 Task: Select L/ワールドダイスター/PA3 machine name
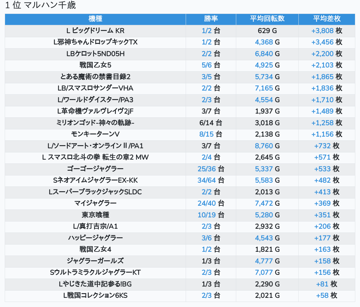[95, 100]
